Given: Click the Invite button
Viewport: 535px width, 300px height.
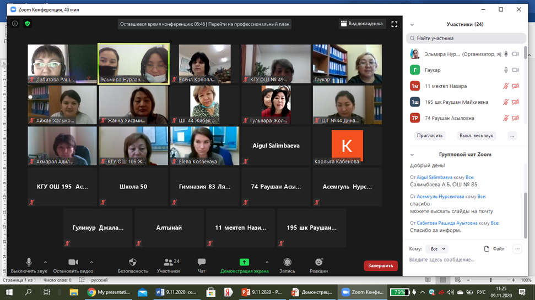Looking at the screenshot, I should pyautogui.click(x=430, y=135).
